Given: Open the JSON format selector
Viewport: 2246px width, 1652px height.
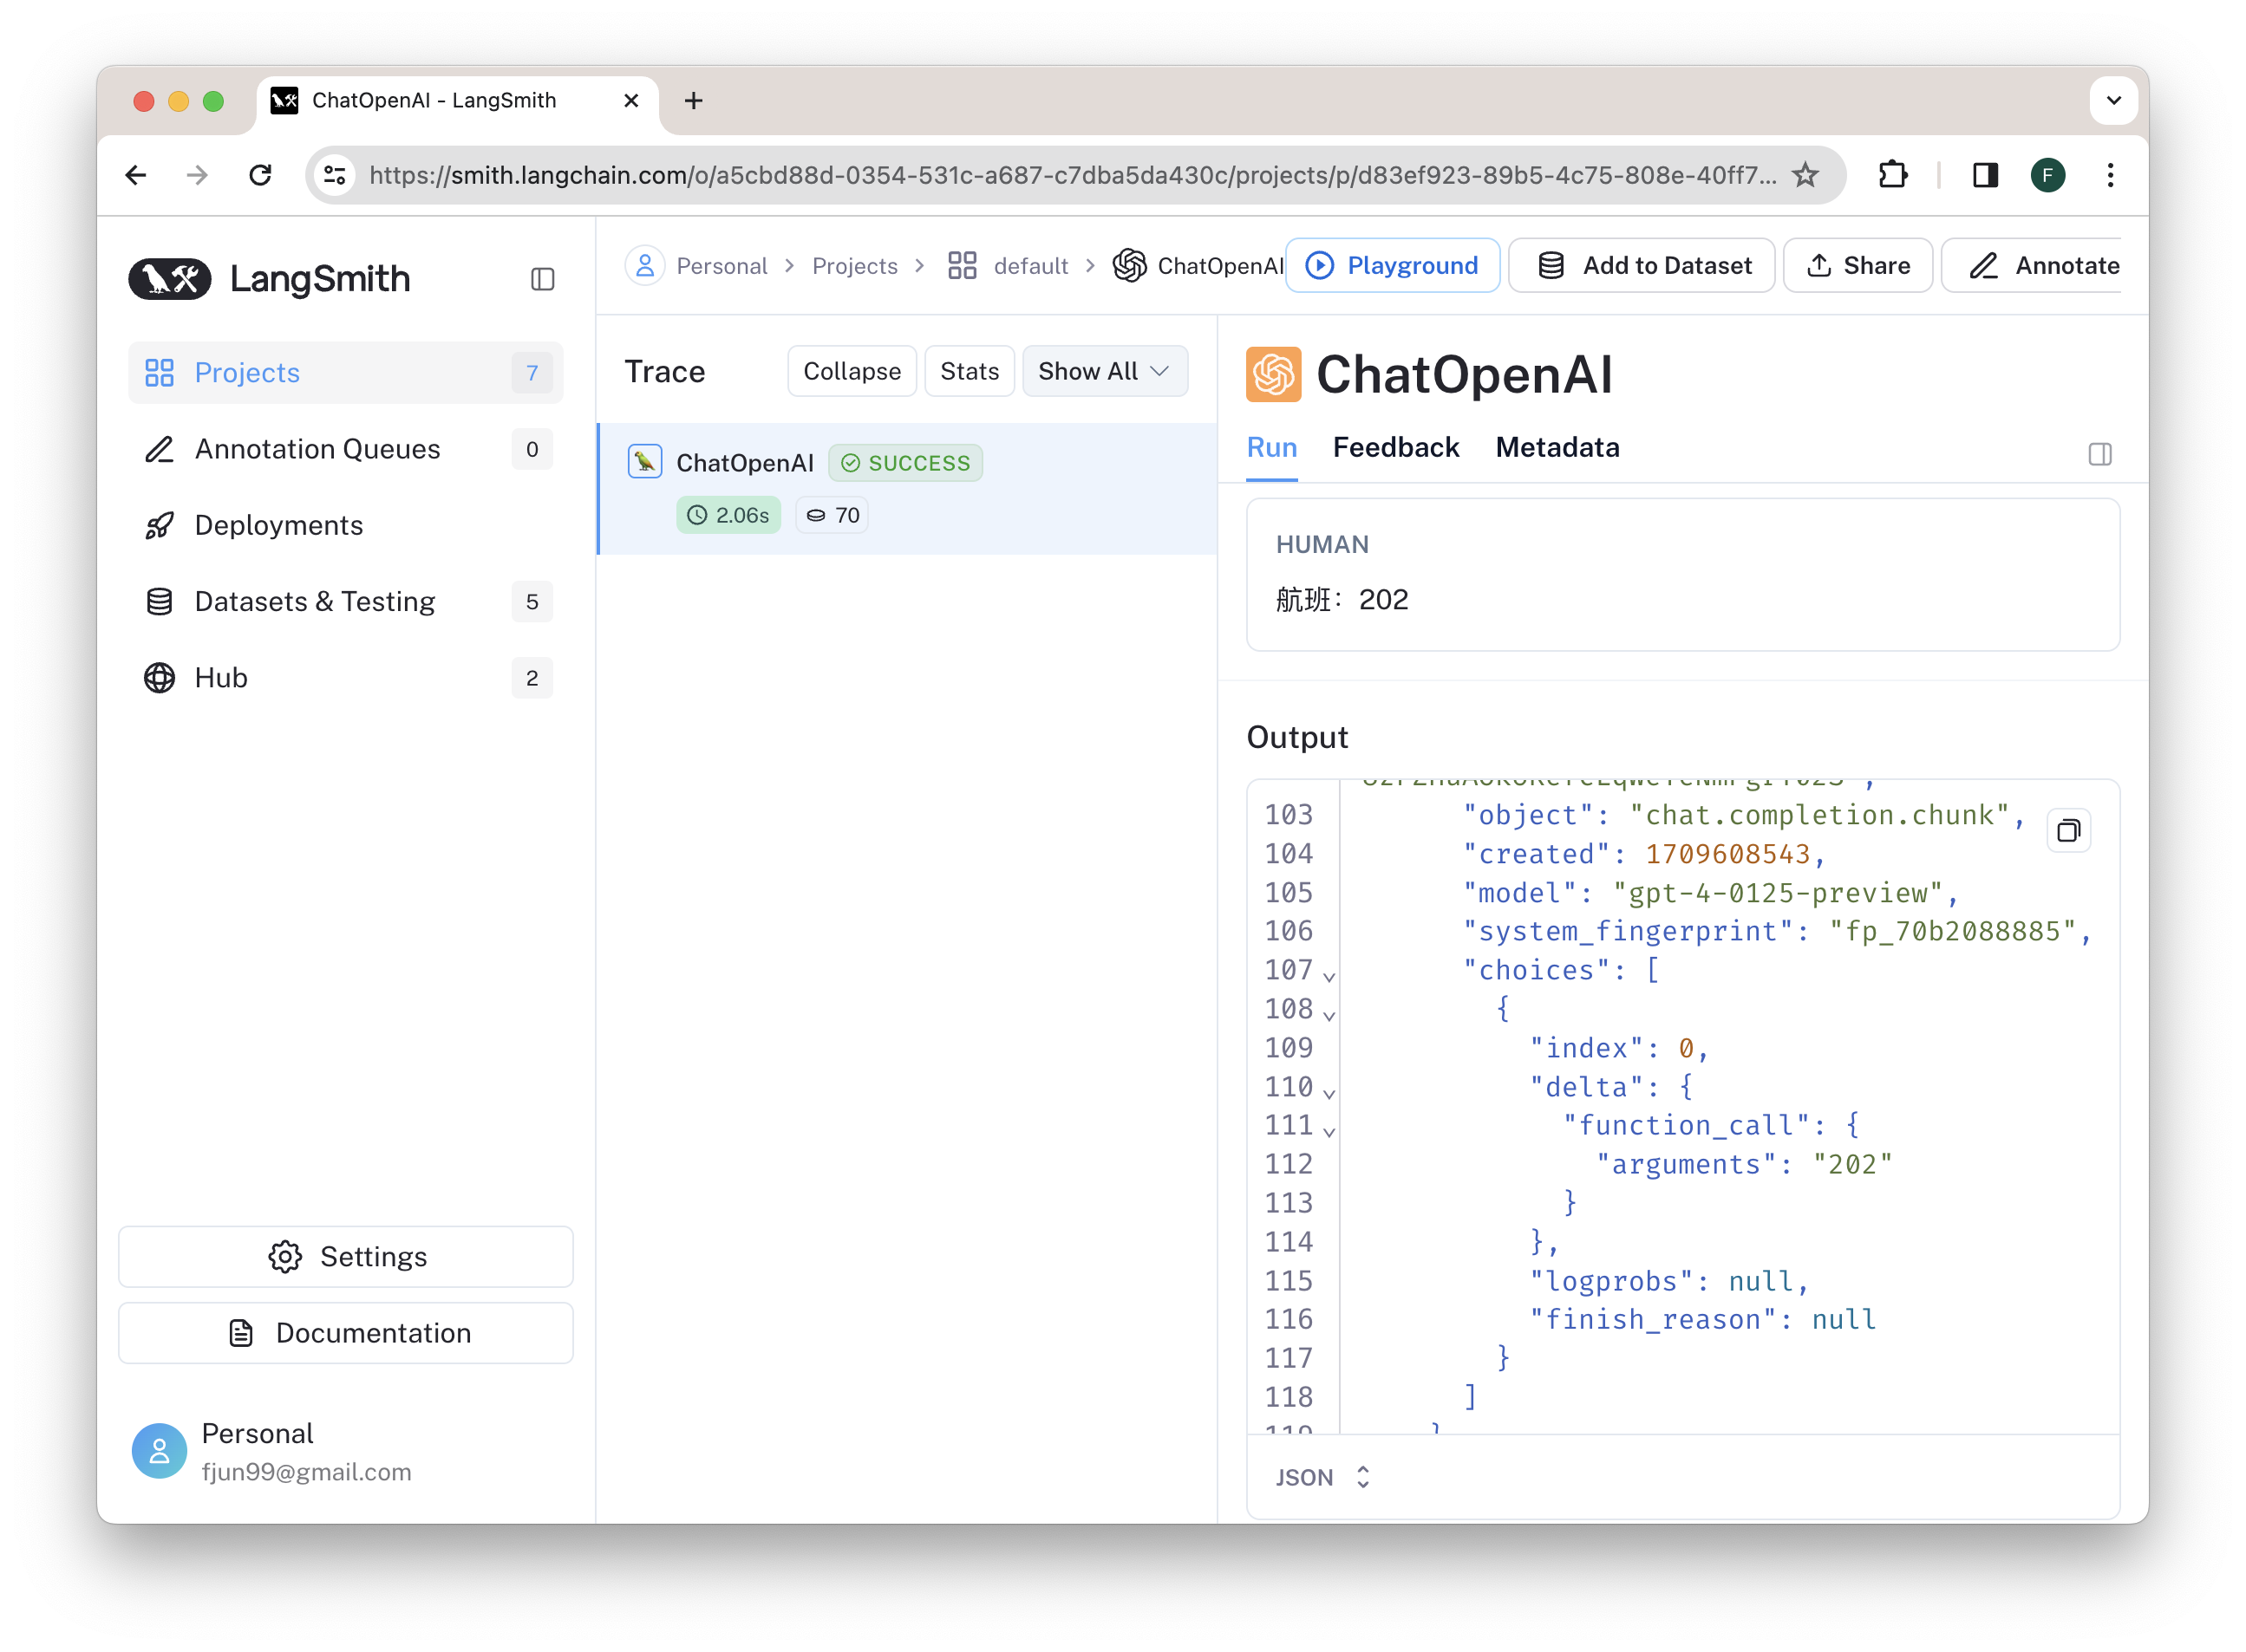Looking at the screenshot, I should coord(1322,1477).
